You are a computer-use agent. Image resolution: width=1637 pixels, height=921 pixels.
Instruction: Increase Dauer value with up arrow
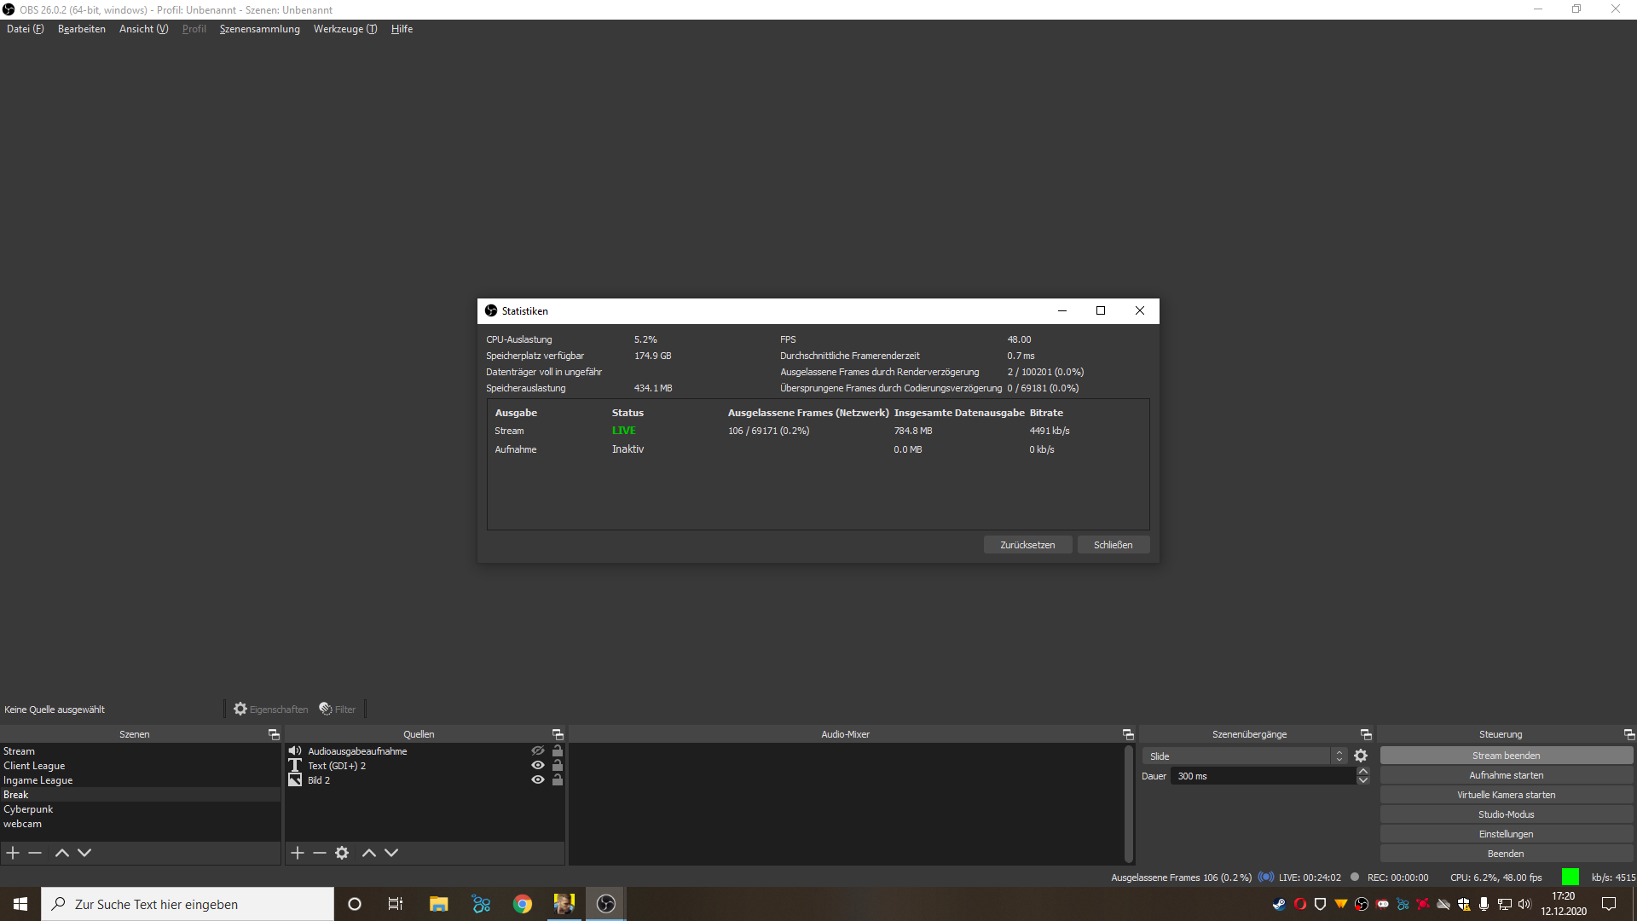click(1363, 772)
